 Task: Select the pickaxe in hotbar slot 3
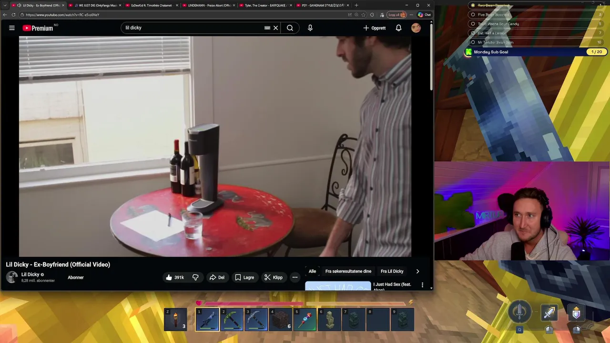pyautogui.click(x=256, y=319)
